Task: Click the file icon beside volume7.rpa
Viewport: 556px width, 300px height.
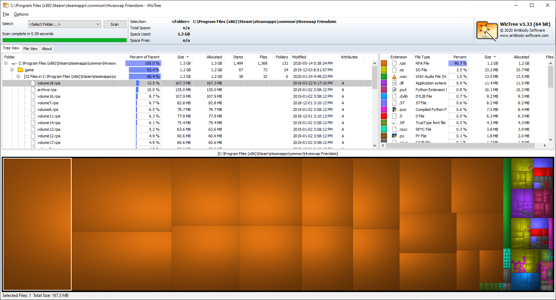Action: [x=33, y=103]
